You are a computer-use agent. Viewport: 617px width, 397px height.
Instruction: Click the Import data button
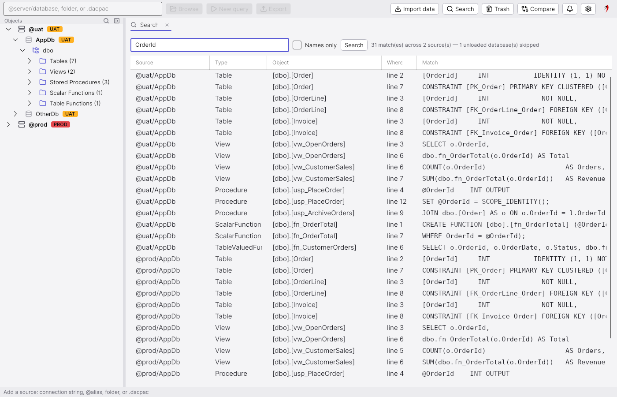pos(415,9)
